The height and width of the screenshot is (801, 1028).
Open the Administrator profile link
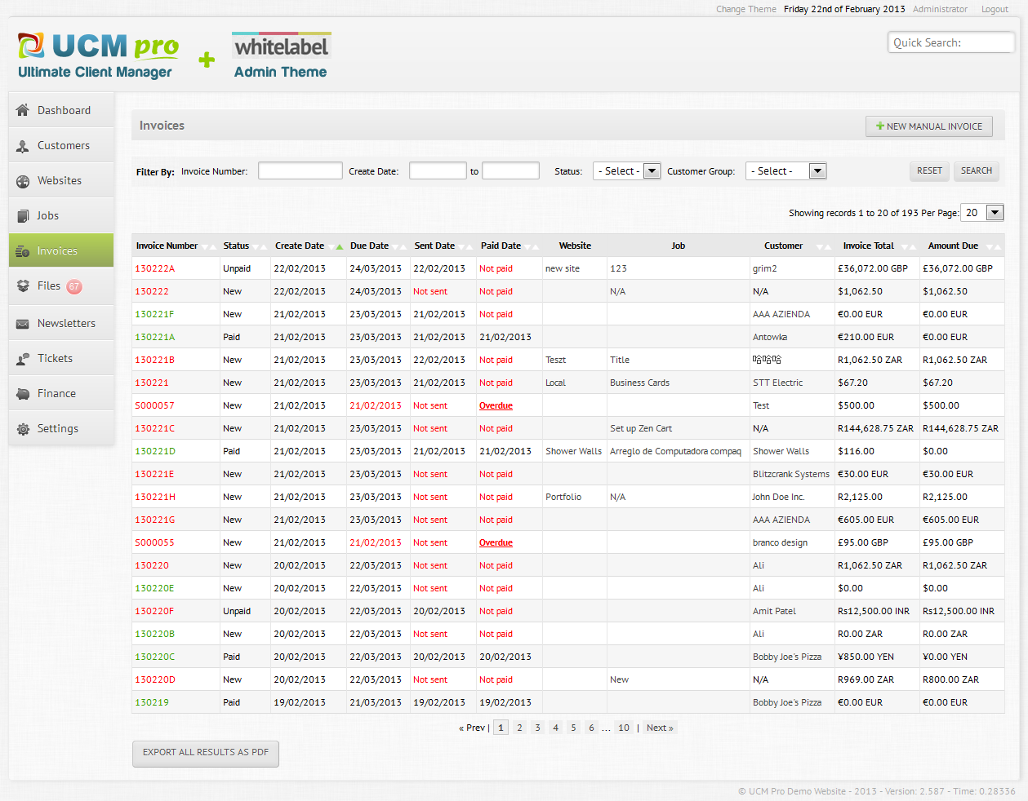[940, 10]
